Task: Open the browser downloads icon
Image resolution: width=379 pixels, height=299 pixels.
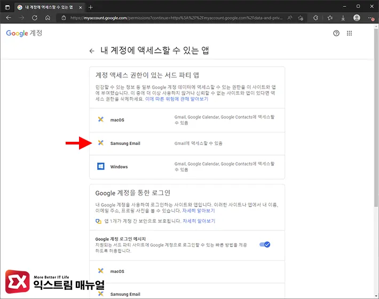Action: point(343,18)
